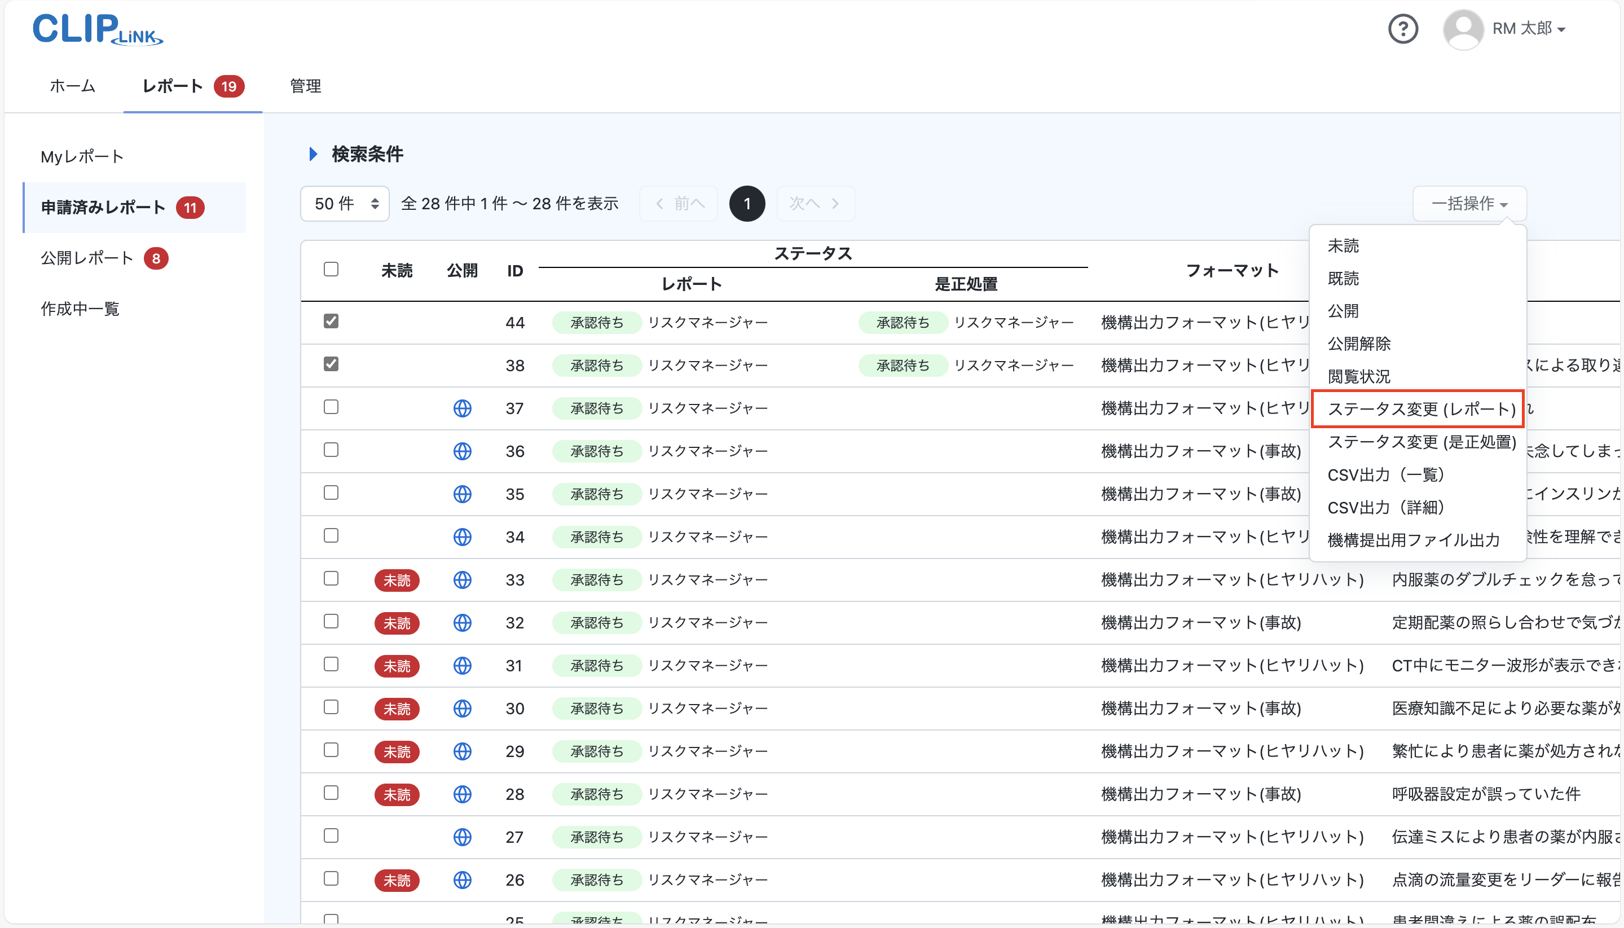Click the 未読 badge on report 32

(397, 623)
